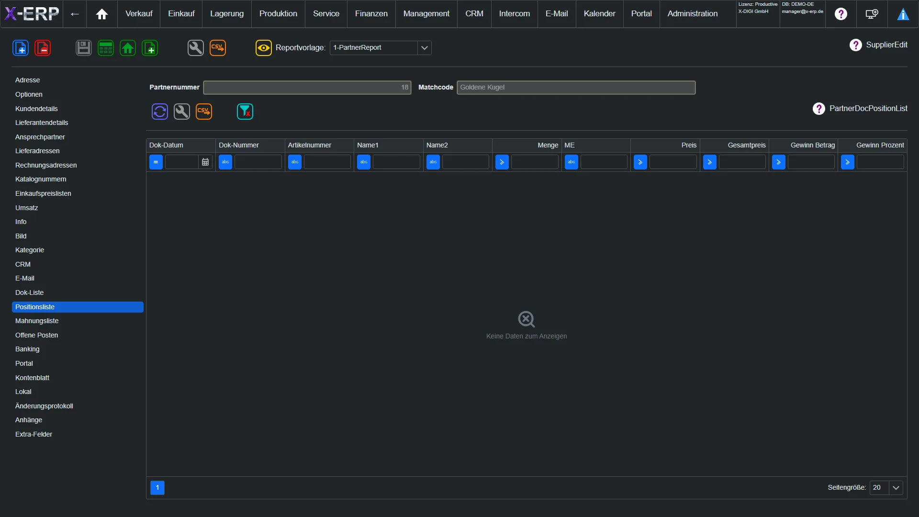Expand the Seitengröße dropdown
Screen dimensions: 919x517
tap(896, 487)
